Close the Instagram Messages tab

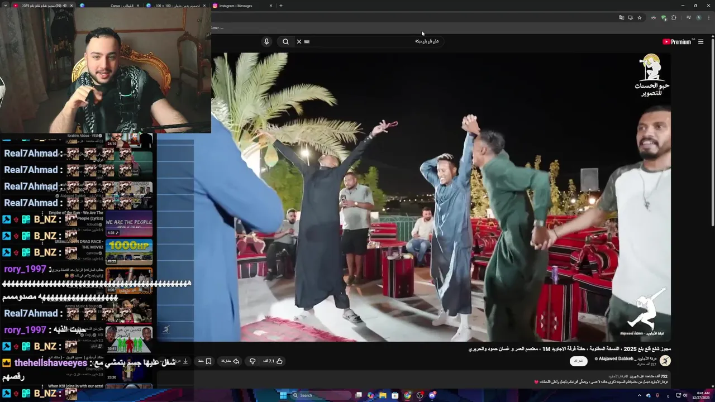coord(271,6)
